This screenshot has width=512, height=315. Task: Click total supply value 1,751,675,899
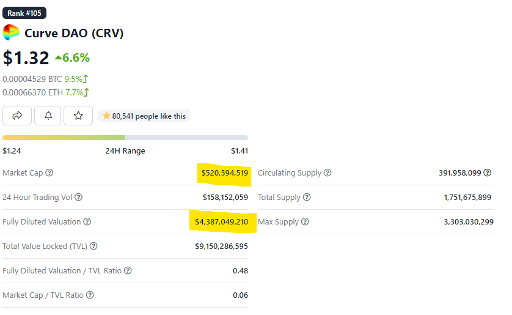click(467, 198)
